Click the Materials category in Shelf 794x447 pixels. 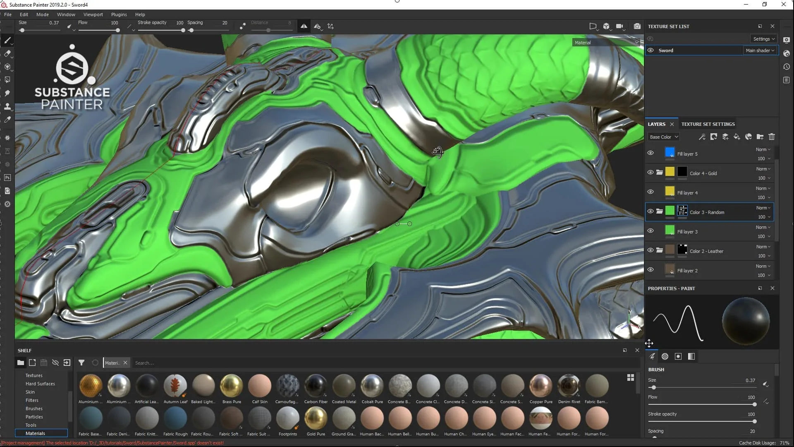(x=35, y=433)
